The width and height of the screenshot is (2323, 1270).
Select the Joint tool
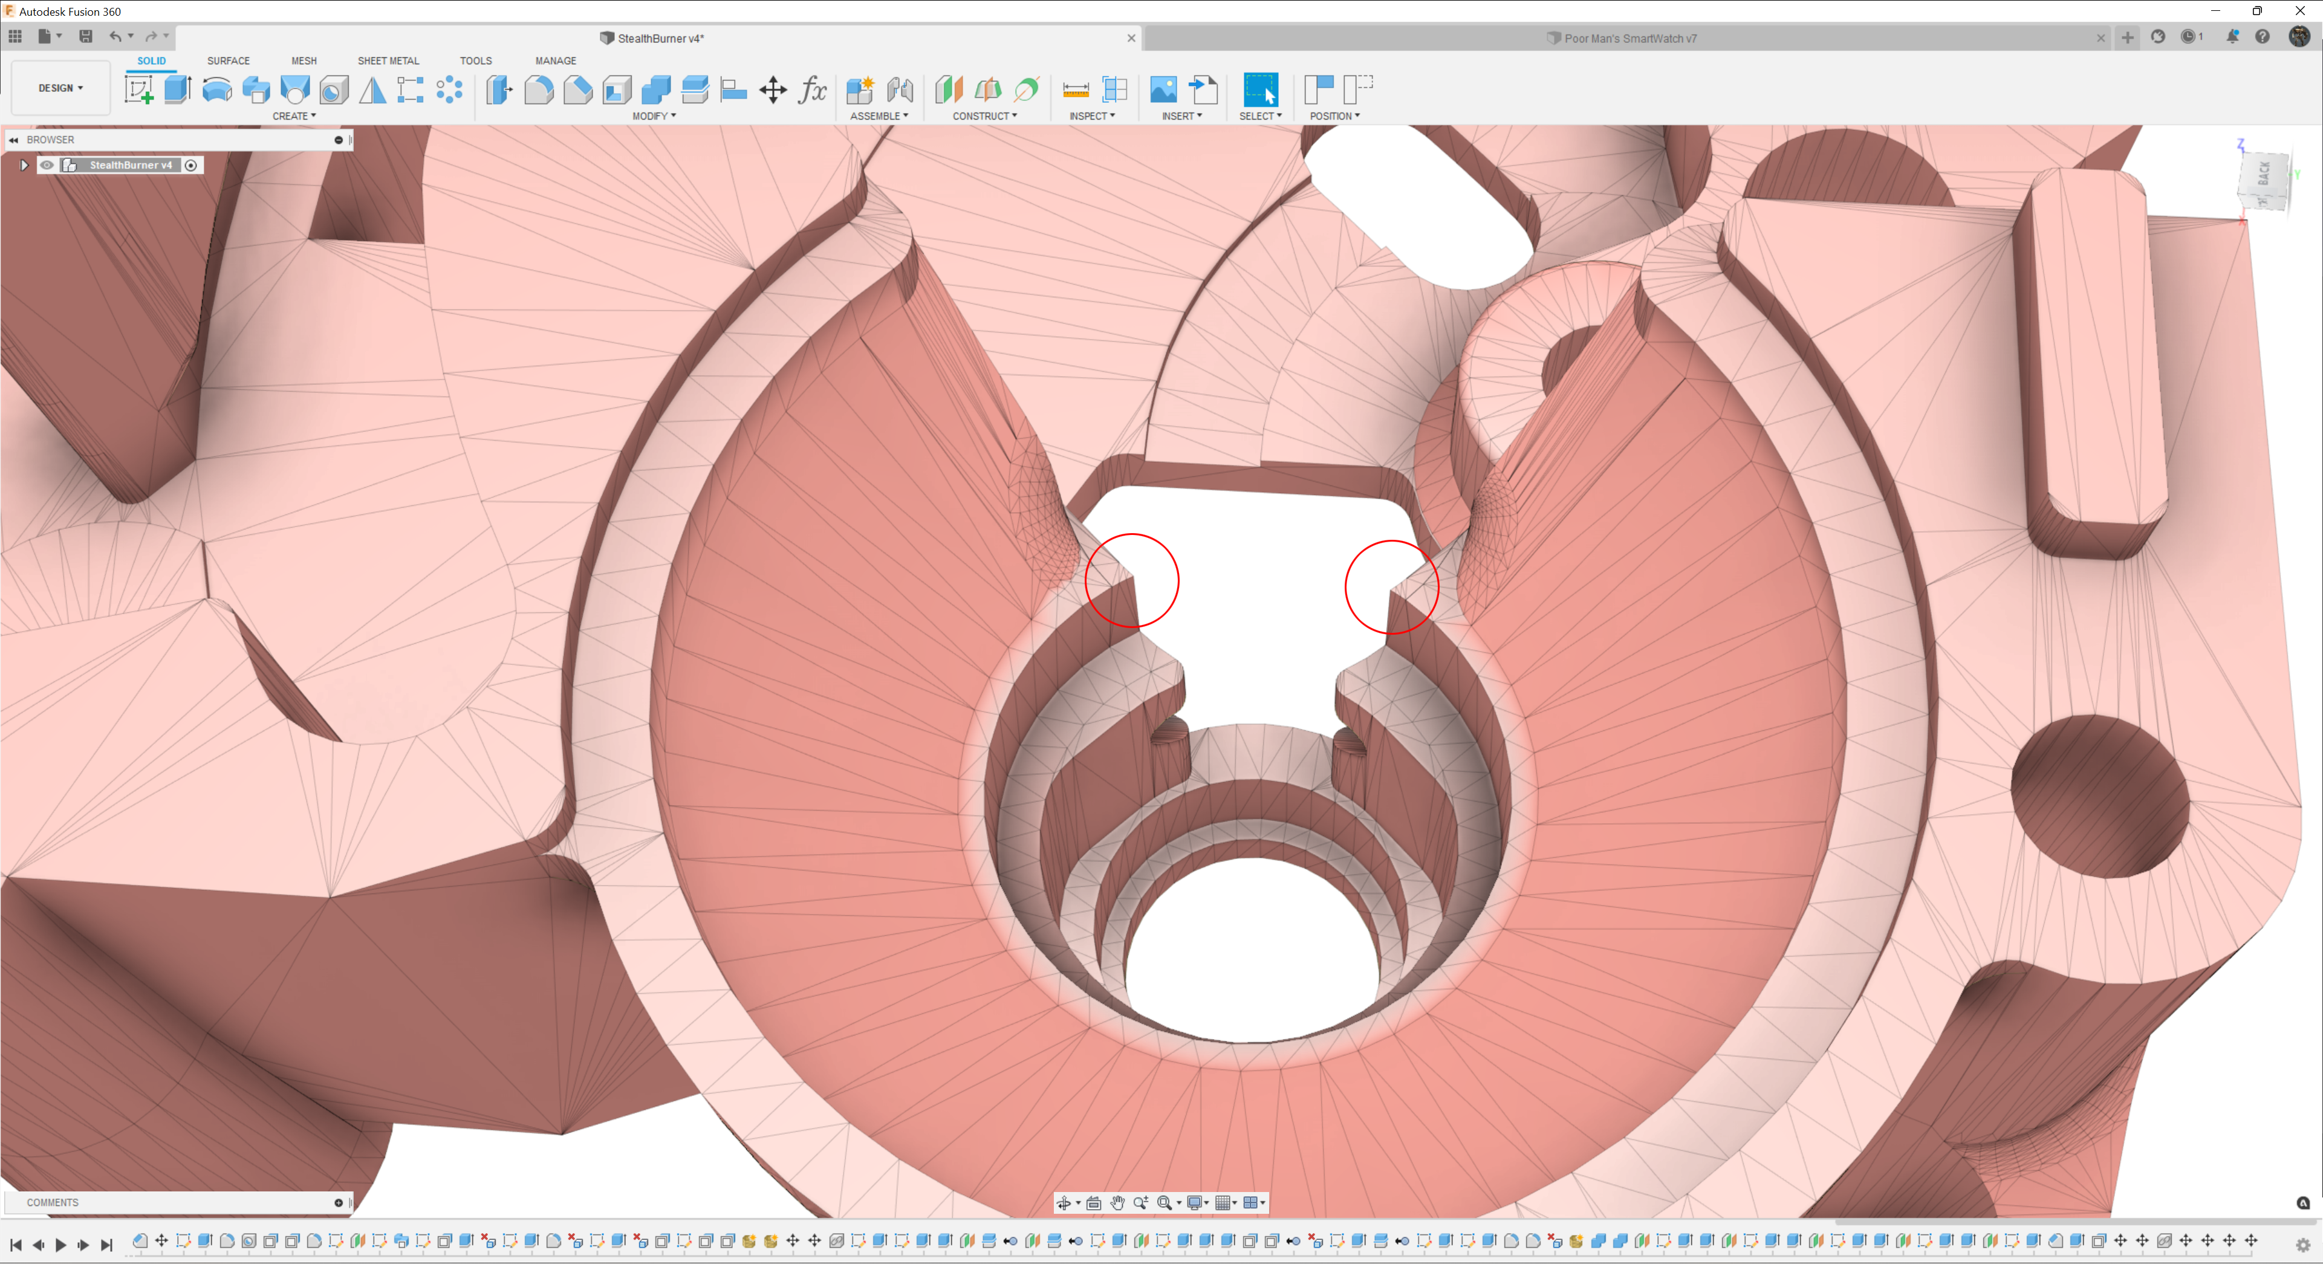(x=900, y=90)
